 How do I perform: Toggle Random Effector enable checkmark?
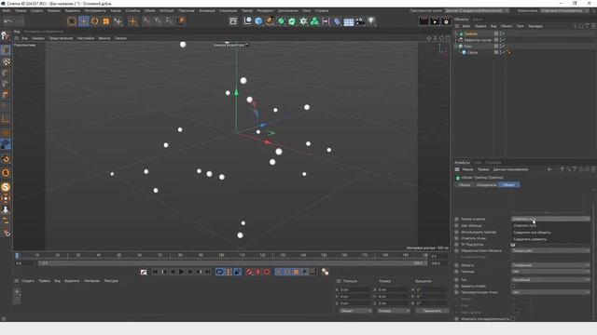pyautogui.click(x=504, y=40)
